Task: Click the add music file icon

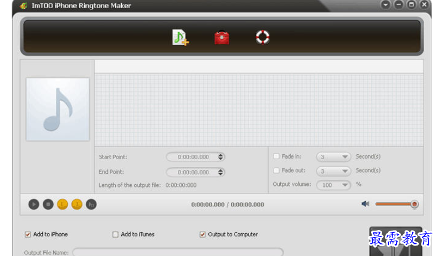Action: [x=181, y=37]
